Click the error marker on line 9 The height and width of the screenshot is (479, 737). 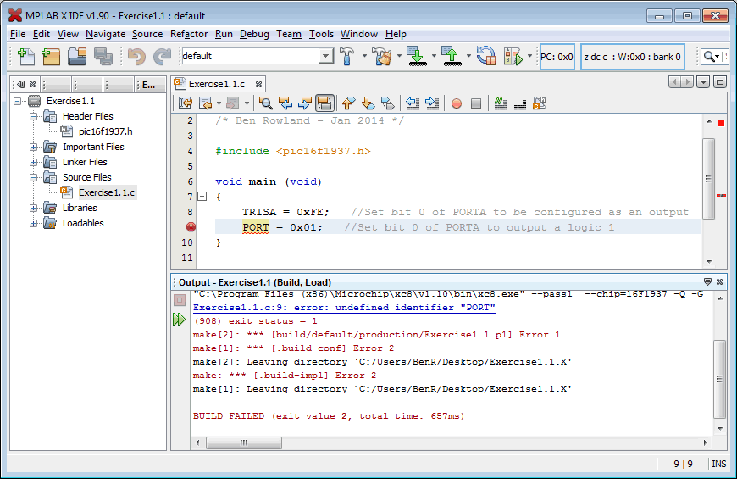click(x=191, y=227)
